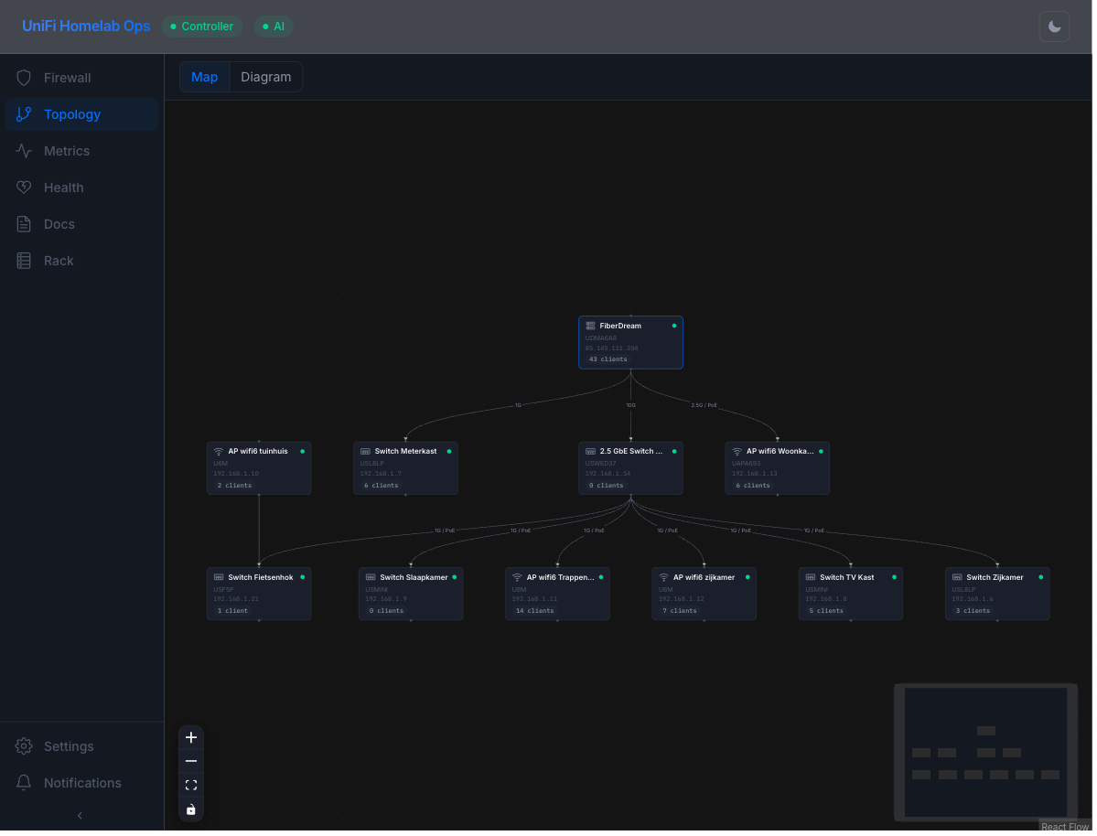The height and width of the screenshot is (836, 1097).
Task: Click the Docs file icon
Action: (24, 224)
